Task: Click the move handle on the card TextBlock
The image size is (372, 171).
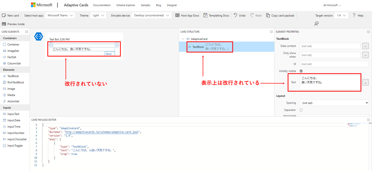Action: tap(51, 45)
